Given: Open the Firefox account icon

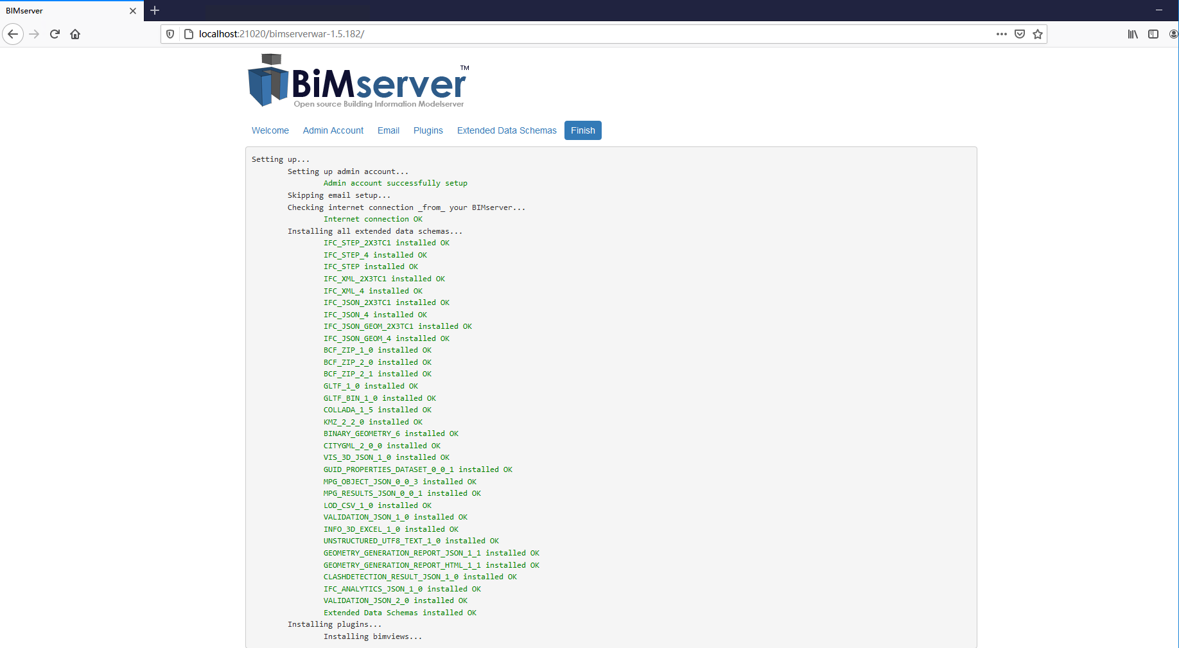Looking at the screenshot, I should click(1174, 33).
